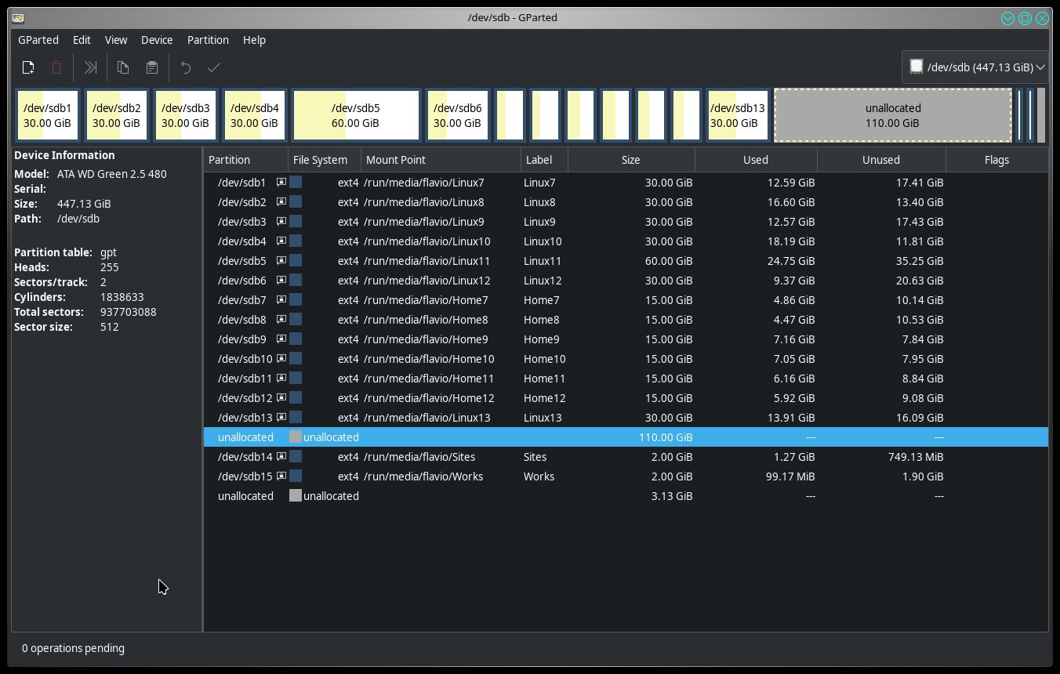1060x674 pixels.
Task: Select the /dev/sdb4 block in disk map
Action: coord(254,115)
